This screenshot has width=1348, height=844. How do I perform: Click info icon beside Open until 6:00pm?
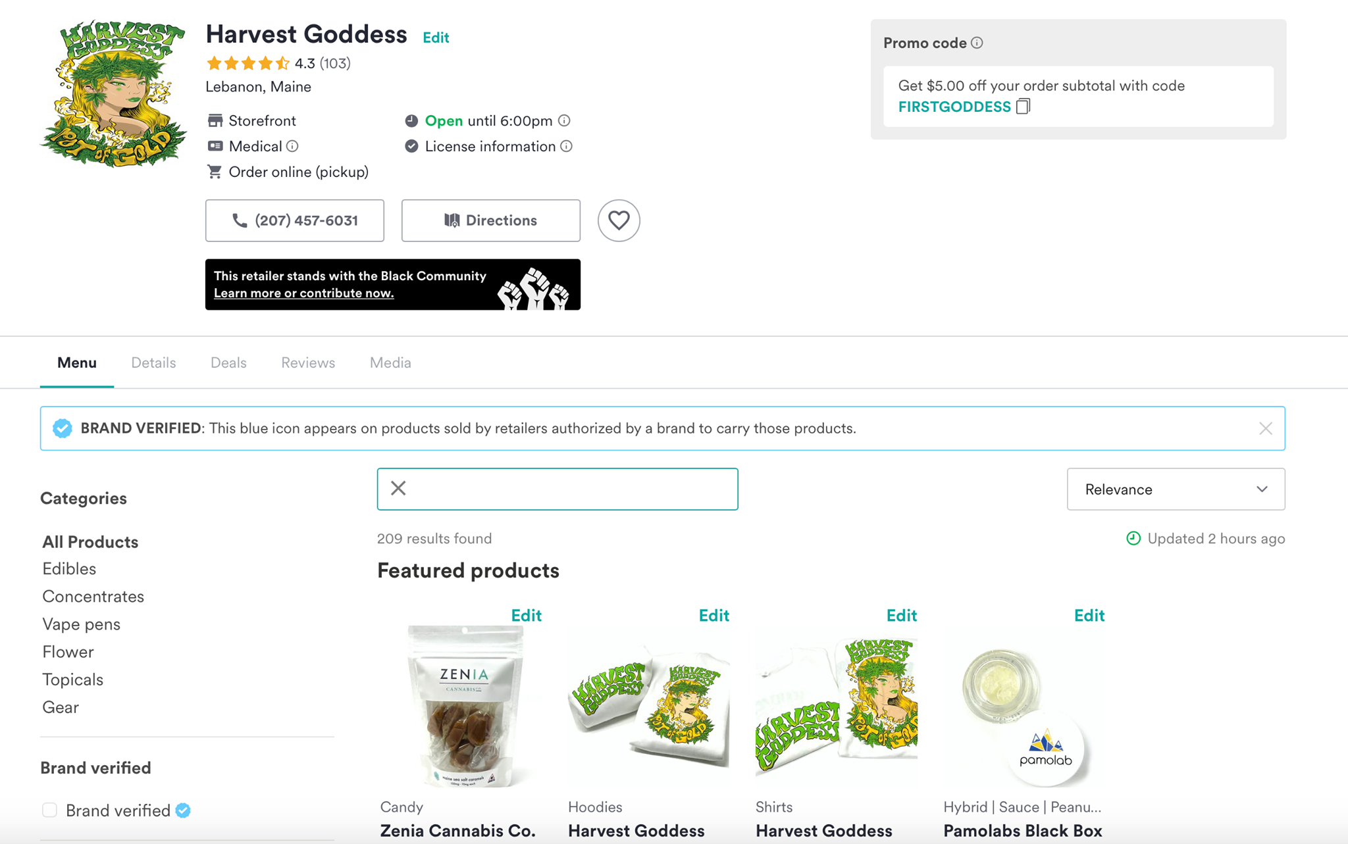point(564,120)
